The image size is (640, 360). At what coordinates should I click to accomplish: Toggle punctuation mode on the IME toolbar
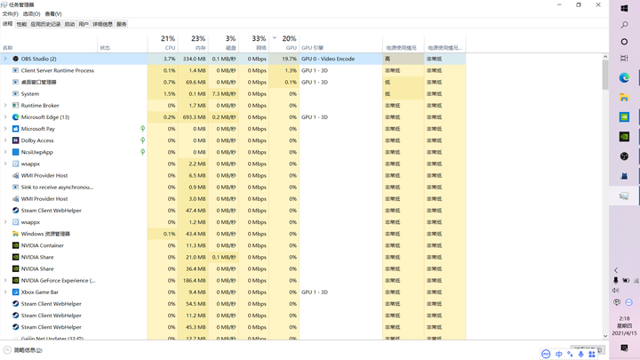coord(570,354)
